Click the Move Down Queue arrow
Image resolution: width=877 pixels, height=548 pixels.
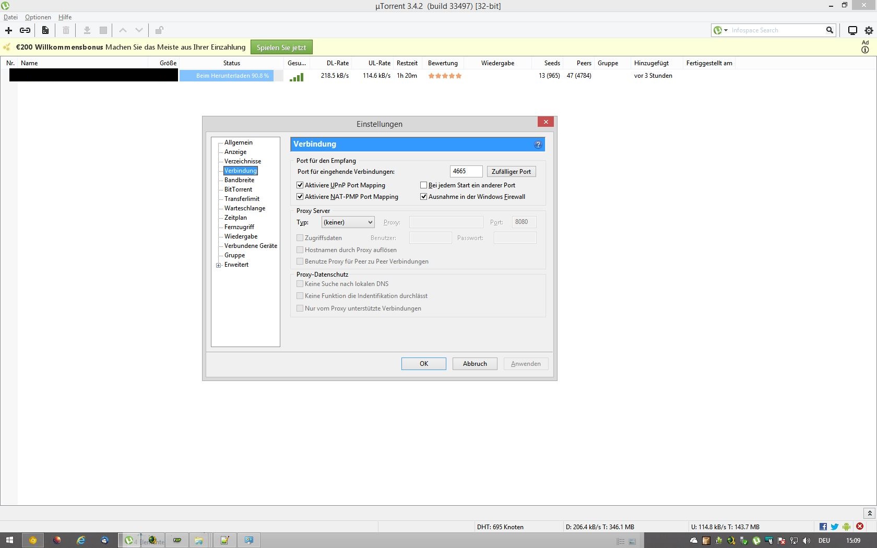point(139,30)
